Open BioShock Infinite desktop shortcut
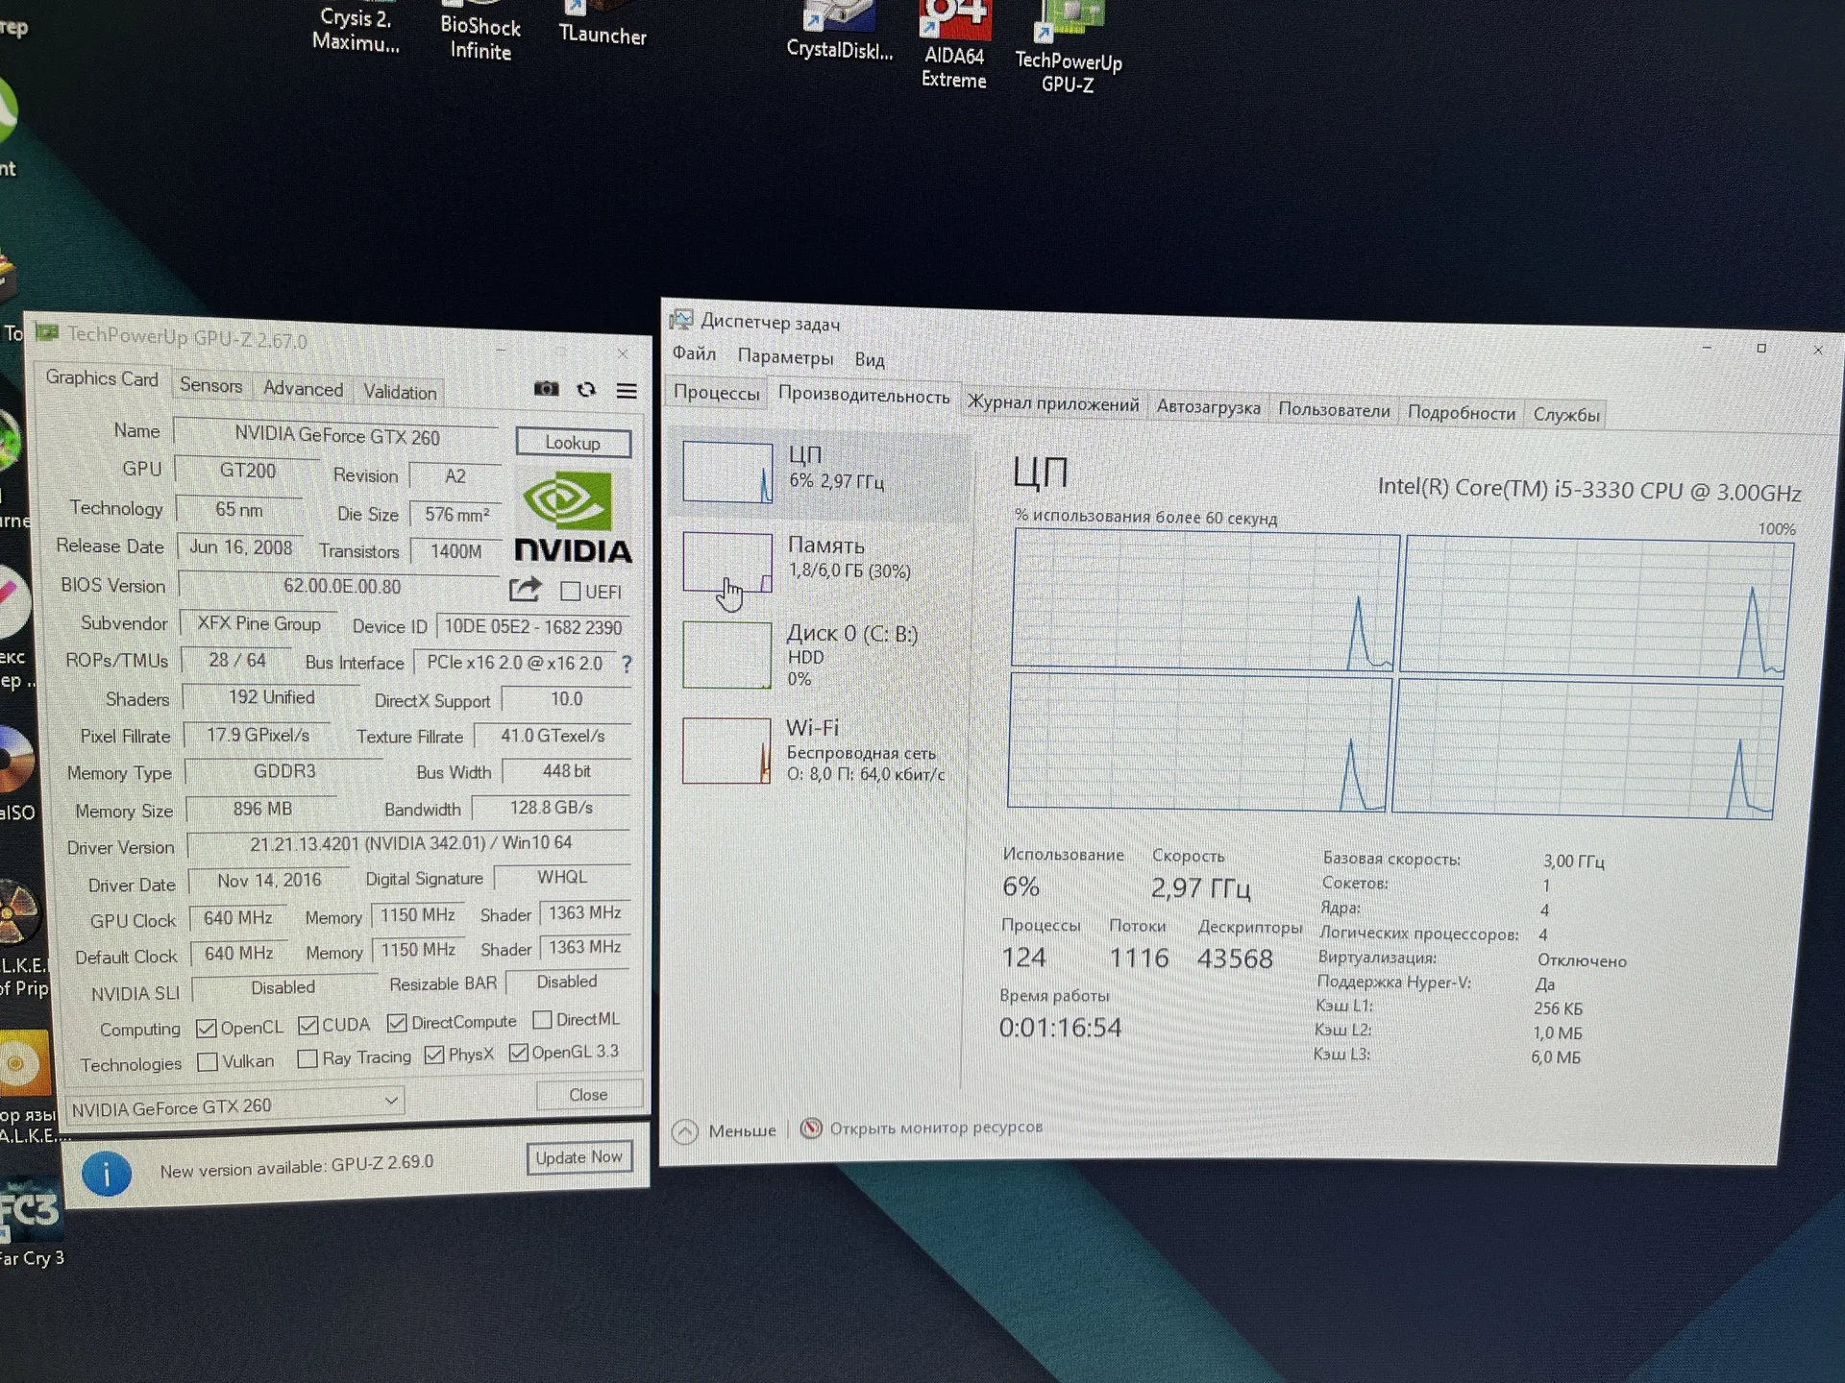This screenshot has height=1383, width=1845. 480,32
